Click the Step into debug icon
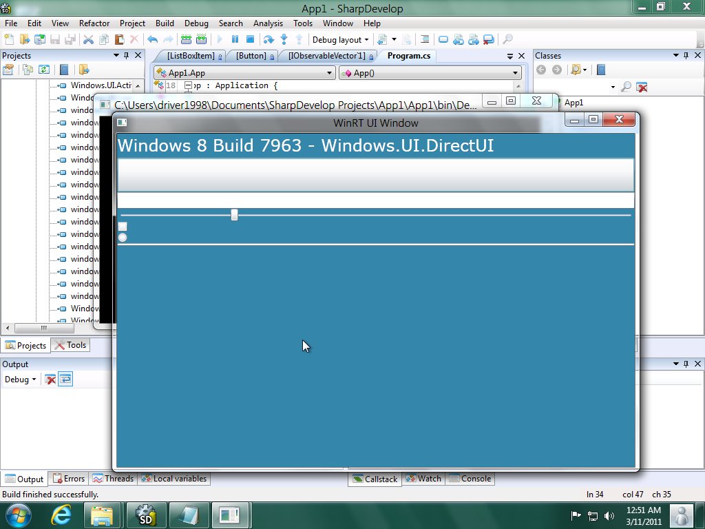This screenshot has height=529, width=705. pos(284,39)
